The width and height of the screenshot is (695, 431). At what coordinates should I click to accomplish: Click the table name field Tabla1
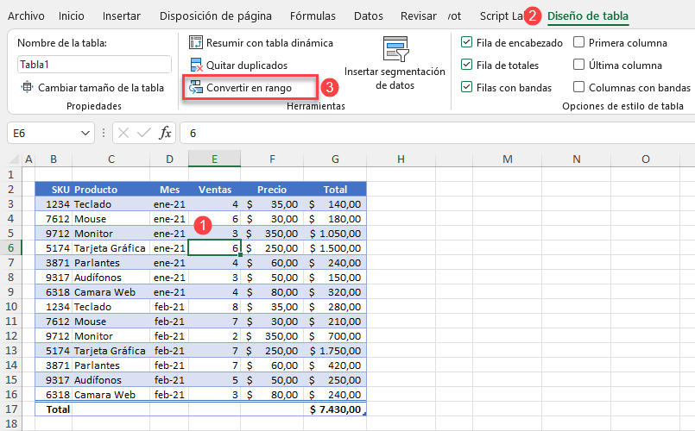coord(94,65)
